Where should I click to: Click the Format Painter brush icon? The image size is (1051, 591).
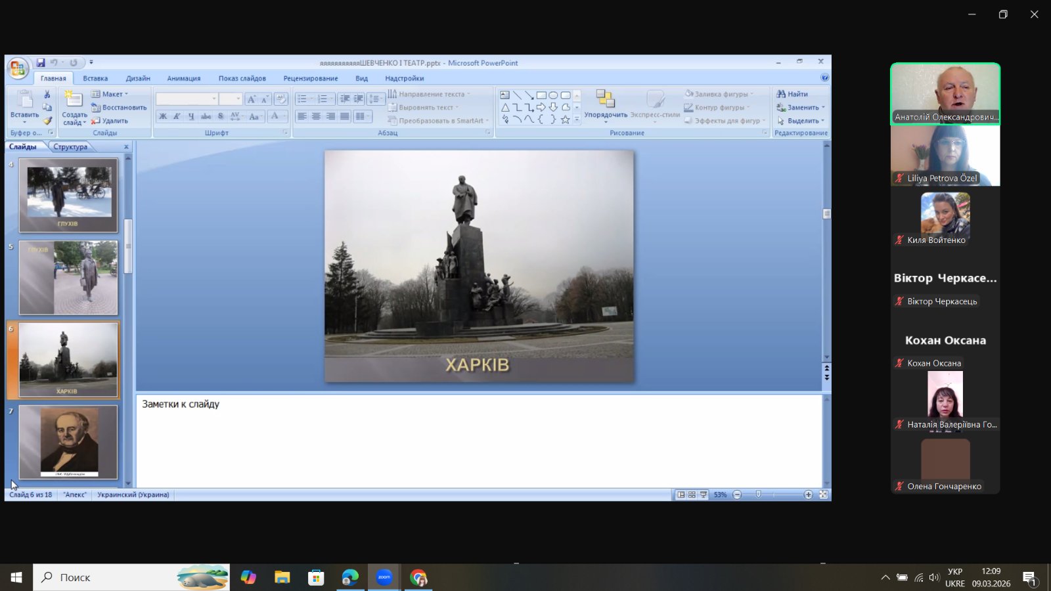[x=47, y=120]
